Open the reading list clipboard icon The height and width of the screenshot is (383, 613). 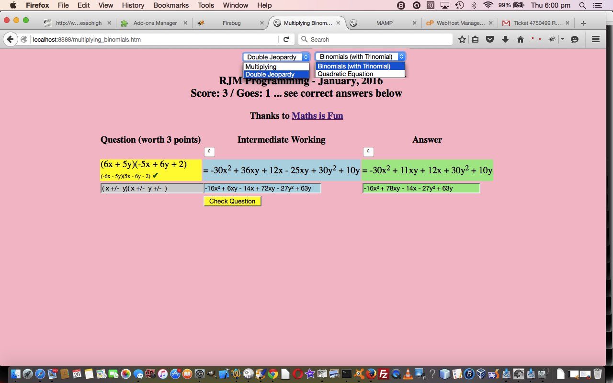(475, 39)
